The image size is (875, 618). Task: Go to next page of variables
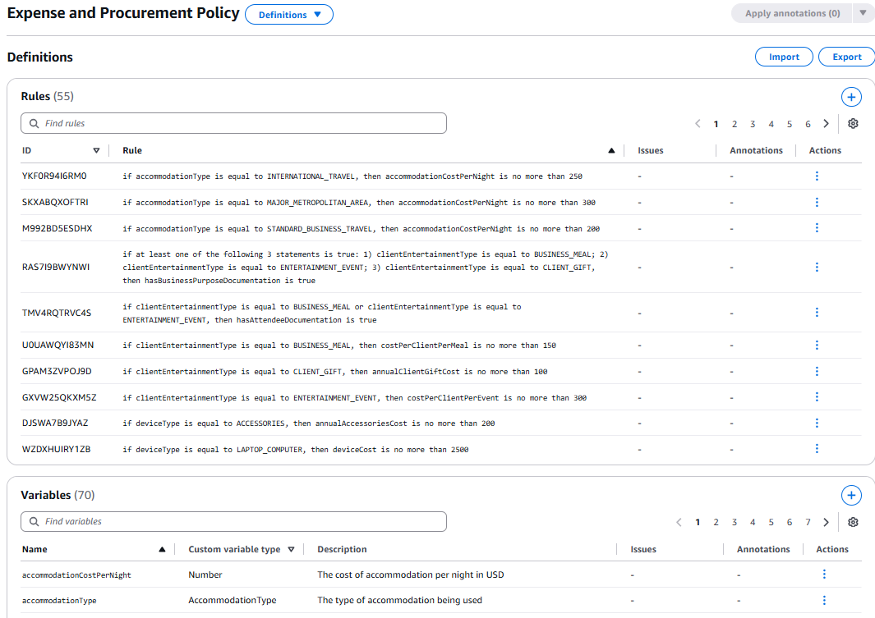click(x=826, y=522)
